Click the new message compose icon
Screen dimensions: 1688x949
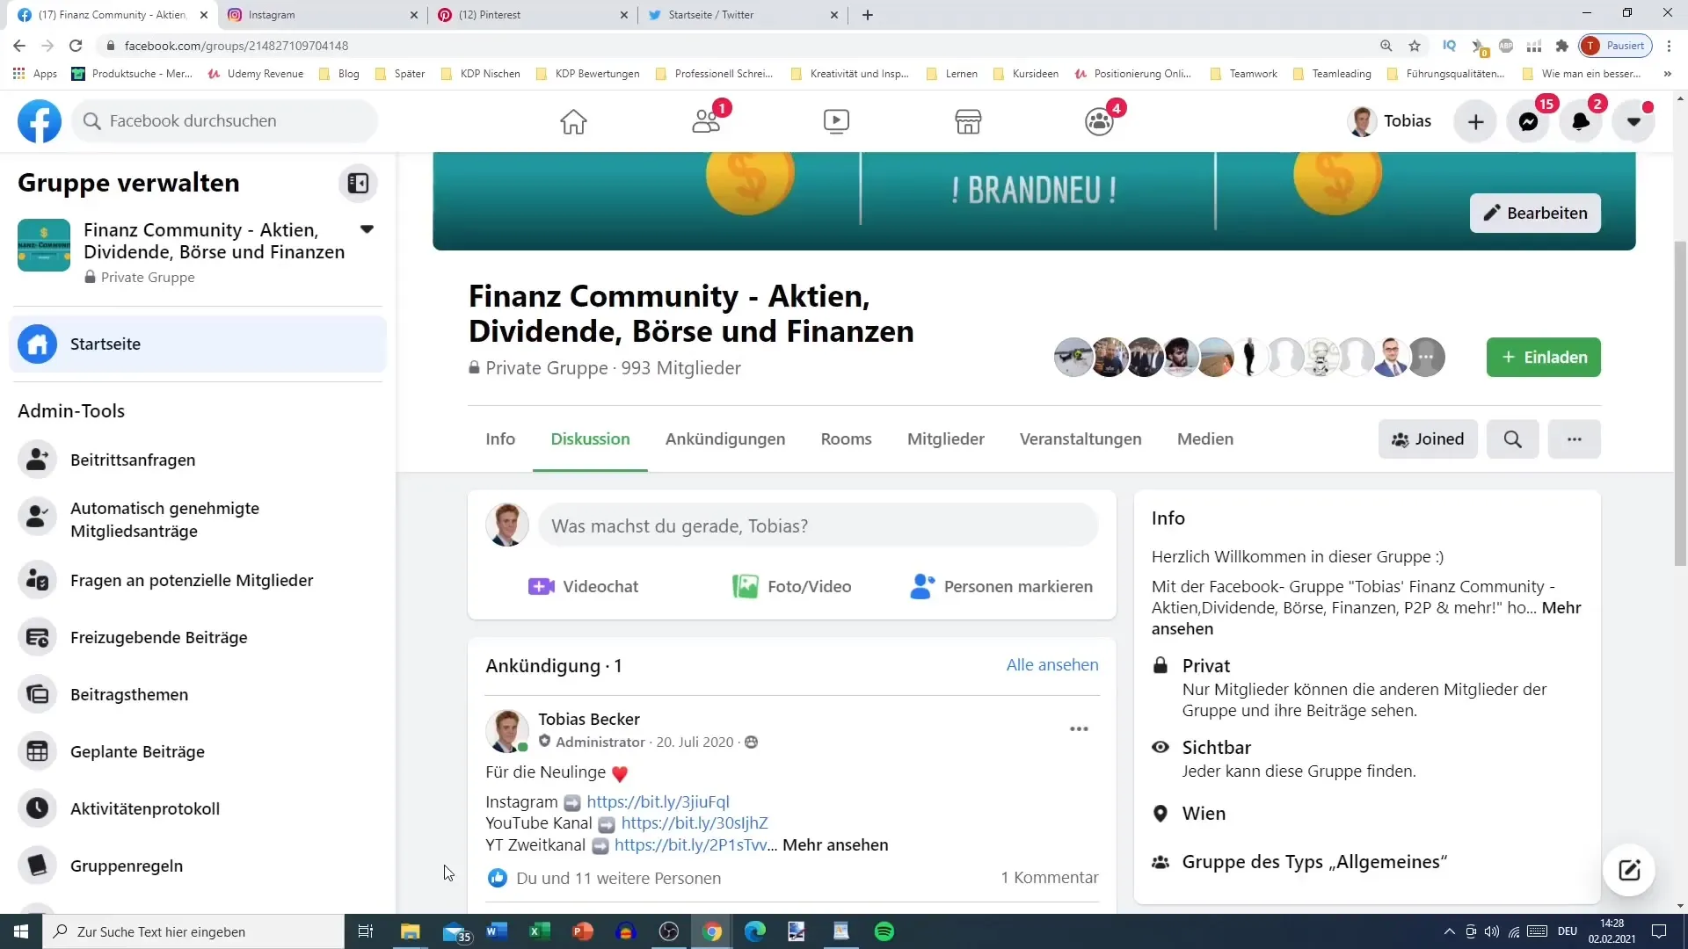click(x=1629, y=870)
